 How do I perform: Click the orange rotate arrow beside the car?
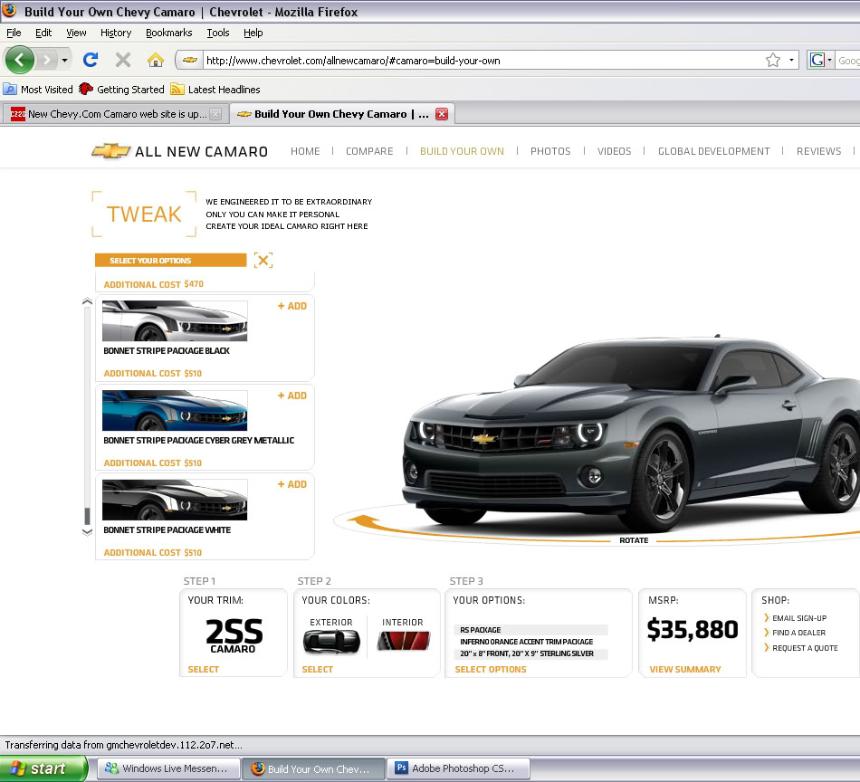coord(363,522)
